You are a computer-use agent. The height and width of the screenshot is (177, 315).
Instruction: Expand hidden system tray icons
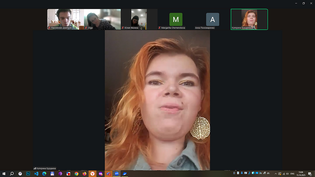pyautogui.click(x=276, y=174)
